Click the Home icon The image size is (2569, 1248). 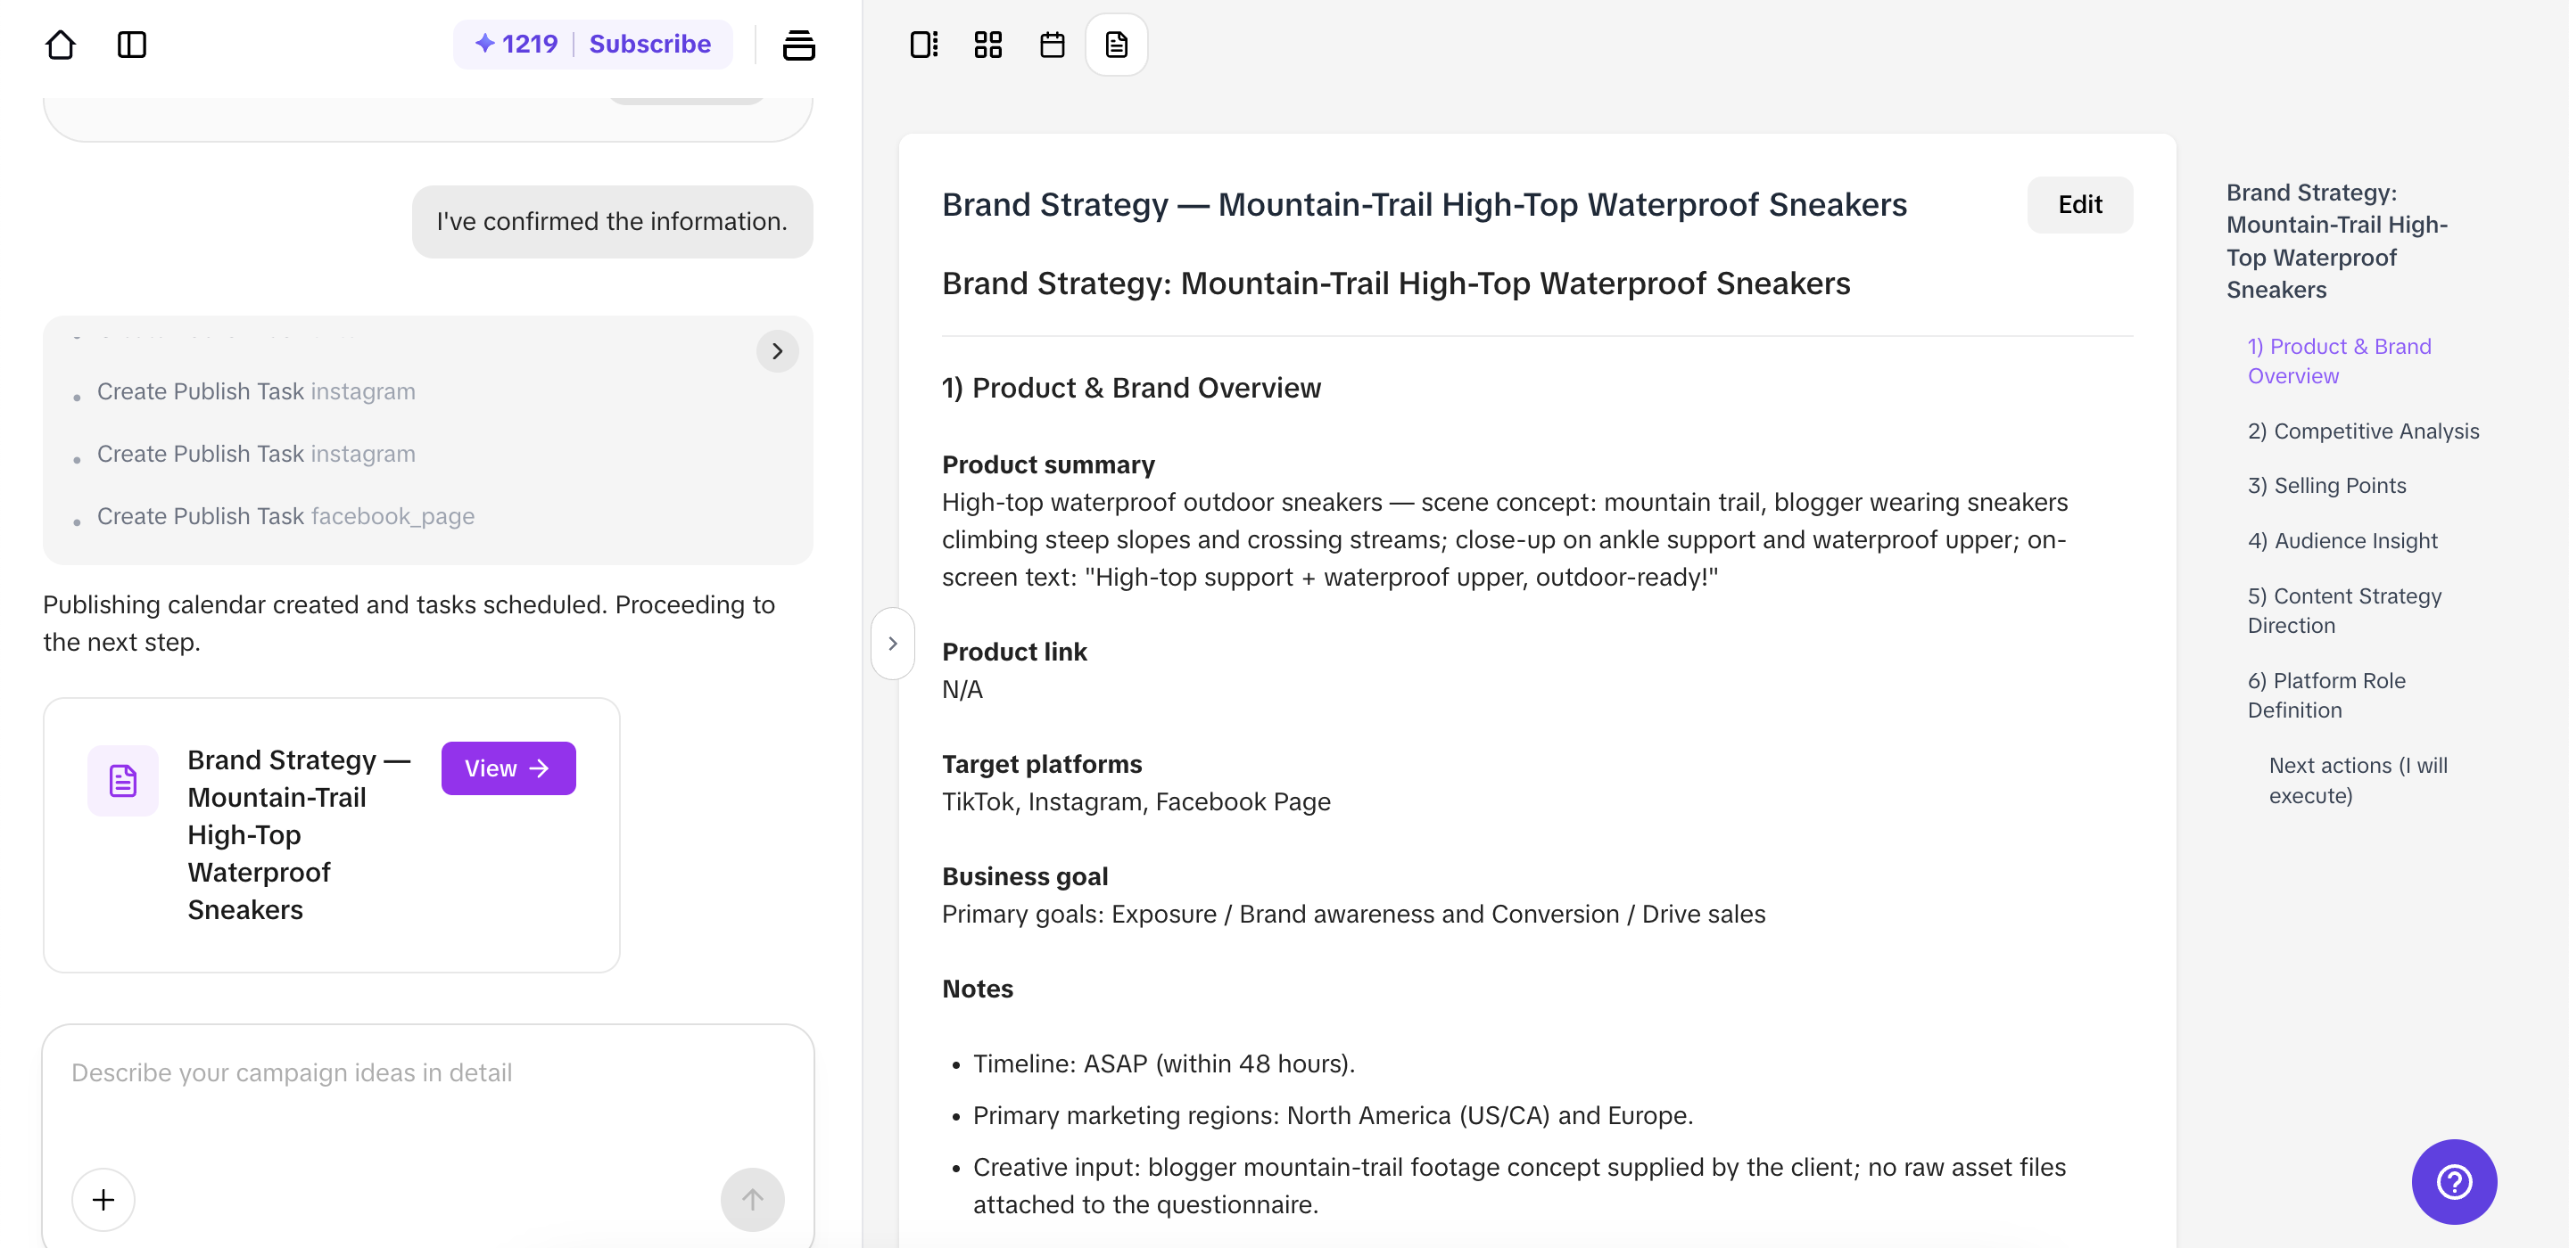[60, 45]
